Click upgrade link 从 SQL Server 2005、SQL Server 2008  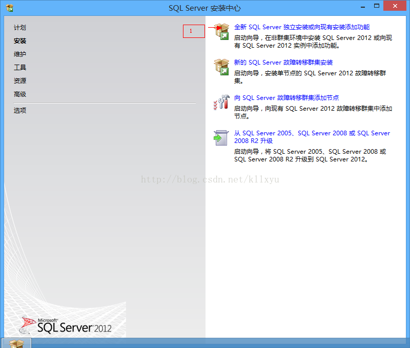[312, 137]
